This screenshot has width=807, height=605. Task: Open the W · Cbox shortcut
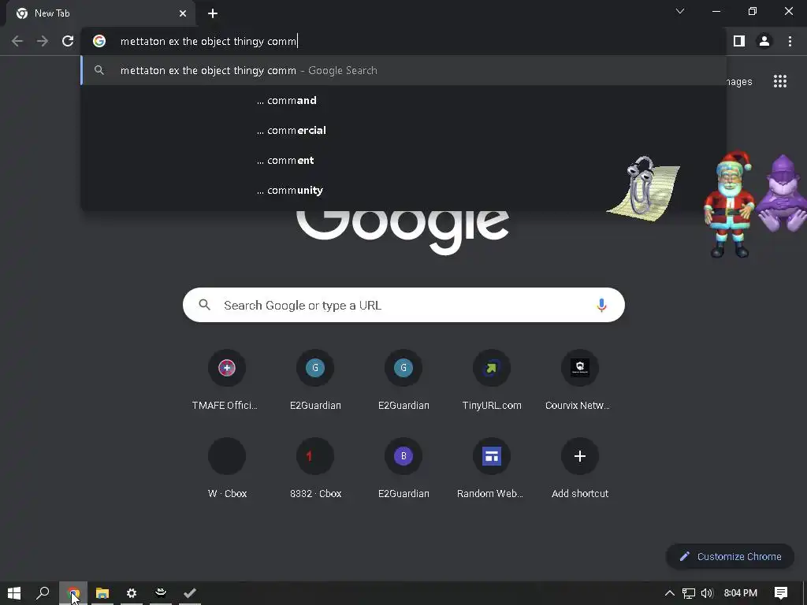point(227,469)
